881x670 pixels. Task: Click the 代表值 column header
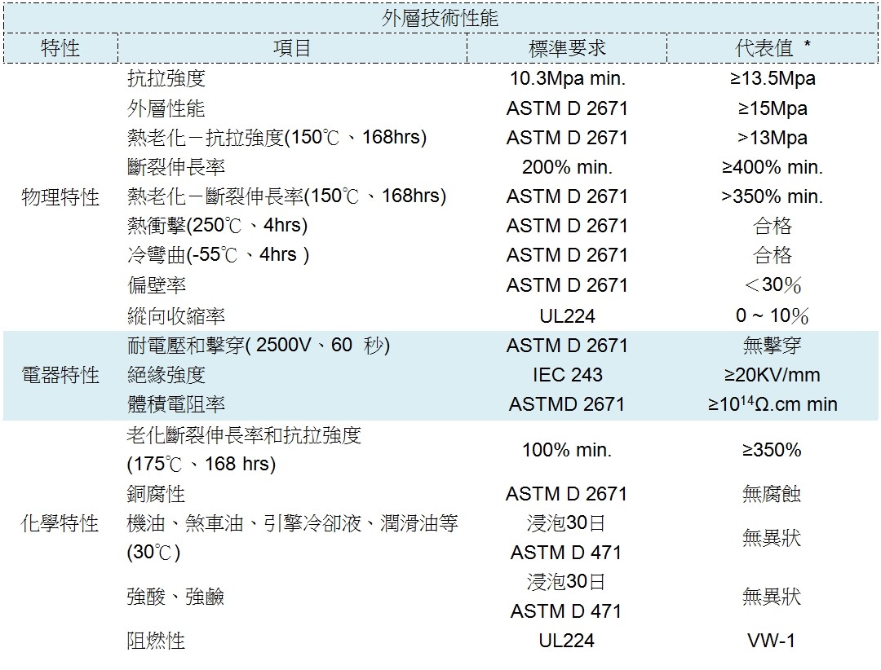[772, 48]
